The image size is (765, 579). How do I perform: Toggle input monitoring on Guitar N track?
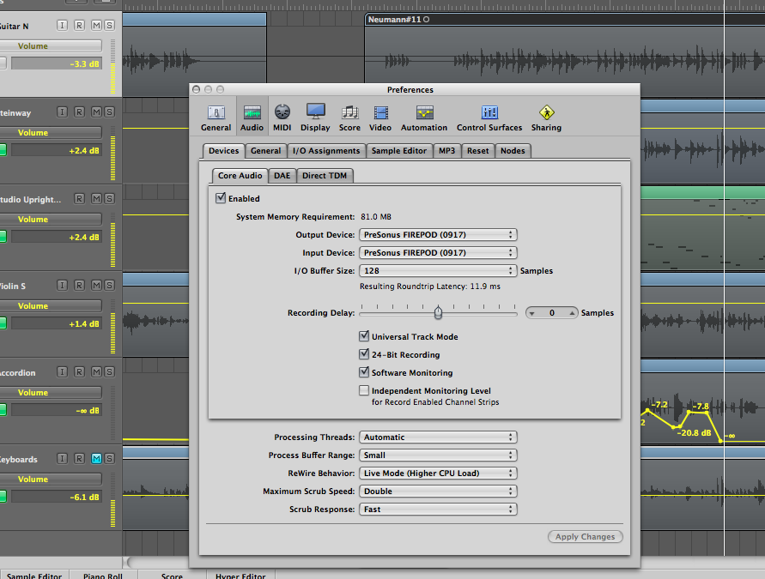62,26
